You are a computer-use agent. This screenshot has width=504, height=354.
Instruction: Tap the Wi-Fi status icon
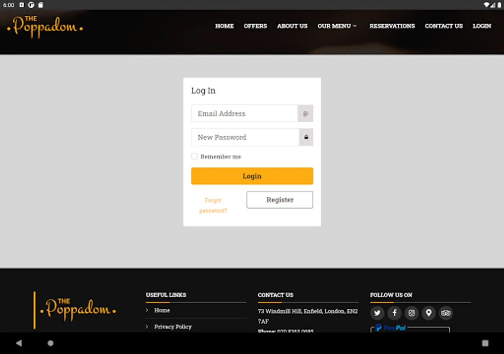tap(487, 5)
